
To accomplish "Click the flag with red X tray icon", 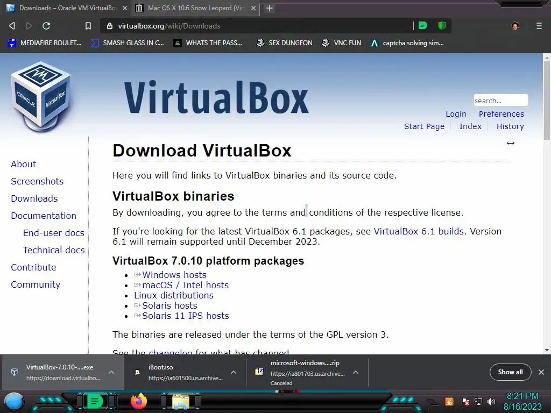I will point(465,401).
